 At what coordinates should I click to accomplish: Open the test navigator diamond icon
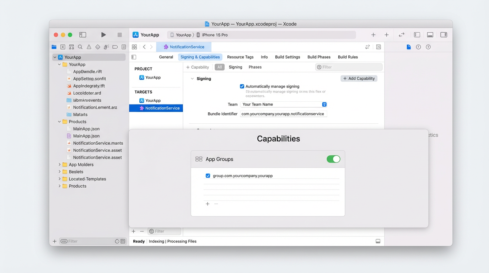tap(97, 47)
